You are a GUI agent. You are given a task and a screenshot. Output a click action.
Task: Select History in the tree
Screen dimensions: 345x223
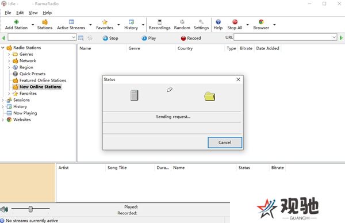(x=20, y=106)
